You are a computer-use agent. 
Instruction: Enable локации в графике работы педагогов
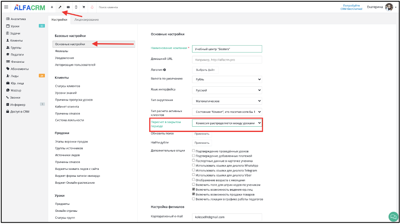click(x=194, y=199)
